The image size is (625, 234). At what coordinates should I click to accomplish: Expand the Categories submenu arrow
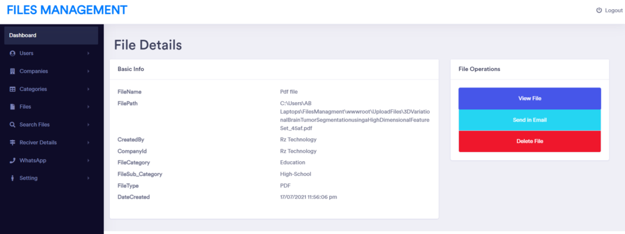tap(88, 89)
